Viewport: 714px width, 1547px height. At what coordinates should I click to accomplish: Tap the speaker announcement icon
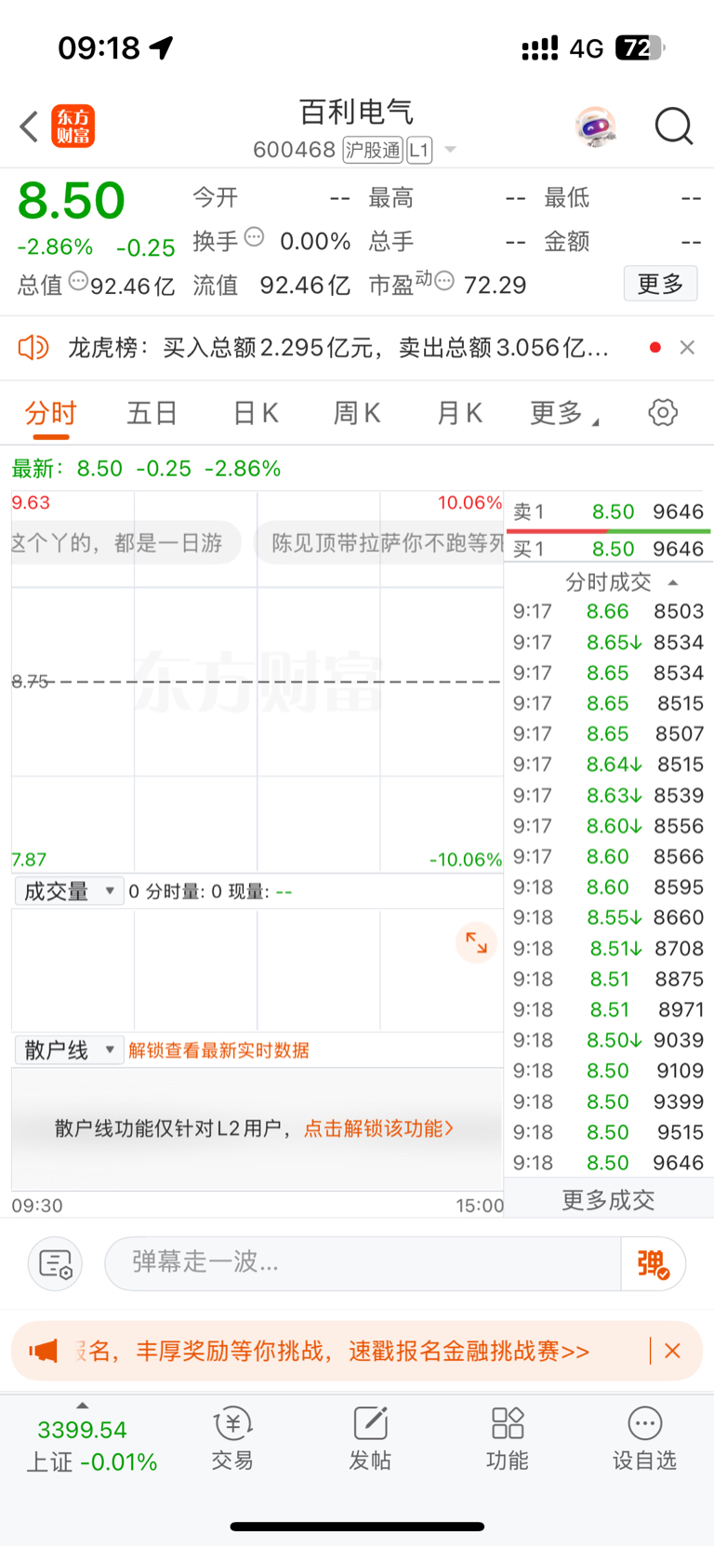(33, 347)
